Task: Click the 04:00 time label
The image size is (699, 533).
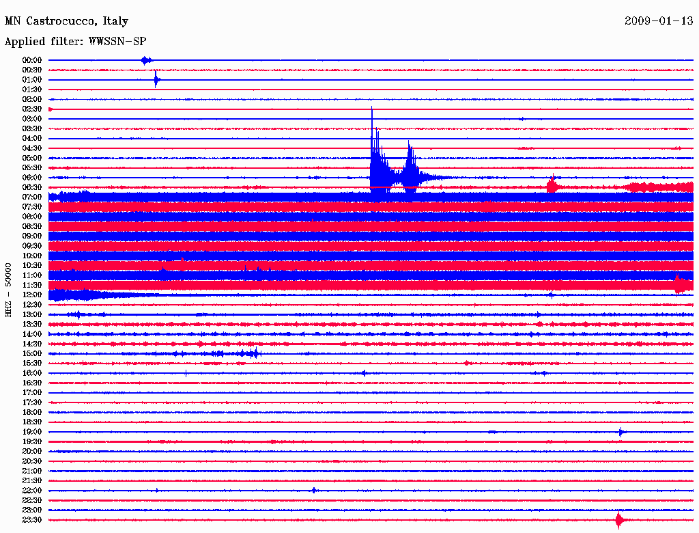Action: pos(32,139)
